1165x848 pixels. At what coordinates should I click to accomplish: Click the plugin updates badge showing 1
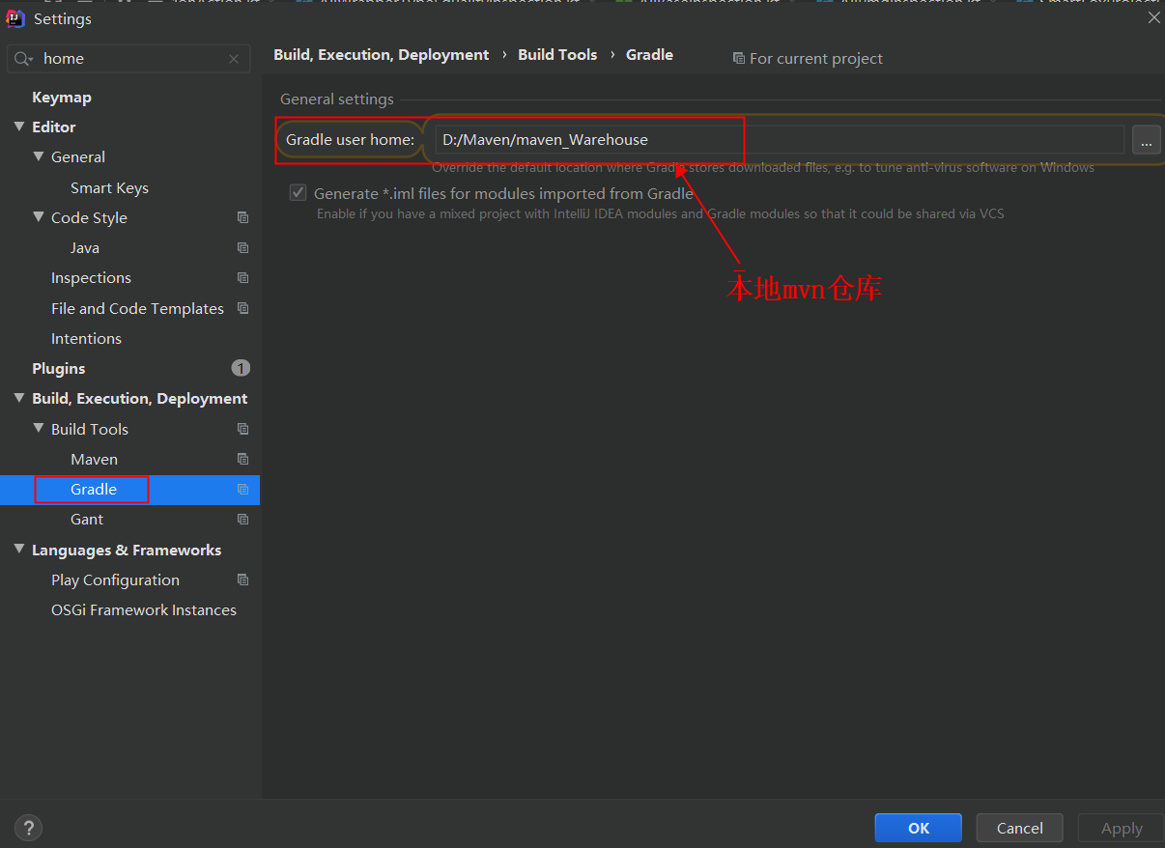point(241,368)
